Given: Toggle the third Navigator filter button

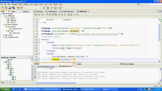Looking at the screenshot, I should [x=14, y=82].
